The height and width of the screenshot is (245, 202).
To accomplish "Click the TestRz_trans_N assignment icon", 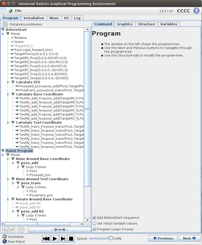I will 17,147.
